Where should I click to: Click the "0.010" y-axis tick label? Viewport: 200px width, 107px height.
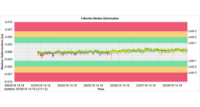pyautogui.click(x=8, y=22)
